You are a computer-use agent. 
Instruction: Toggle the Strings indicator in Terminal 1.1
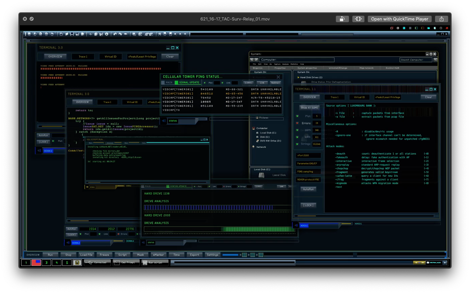point(297,144)
